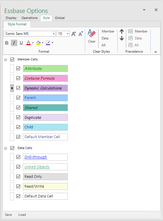This screenshot has height=221, width=163.
Task: Click Save at the bottom
Action: tap(8, 214)
